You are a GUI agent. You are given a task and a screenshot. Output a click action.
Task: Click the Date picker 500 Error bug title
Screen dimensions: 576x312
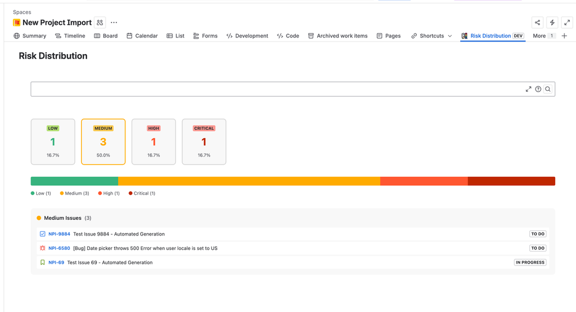tap(145, 248)
